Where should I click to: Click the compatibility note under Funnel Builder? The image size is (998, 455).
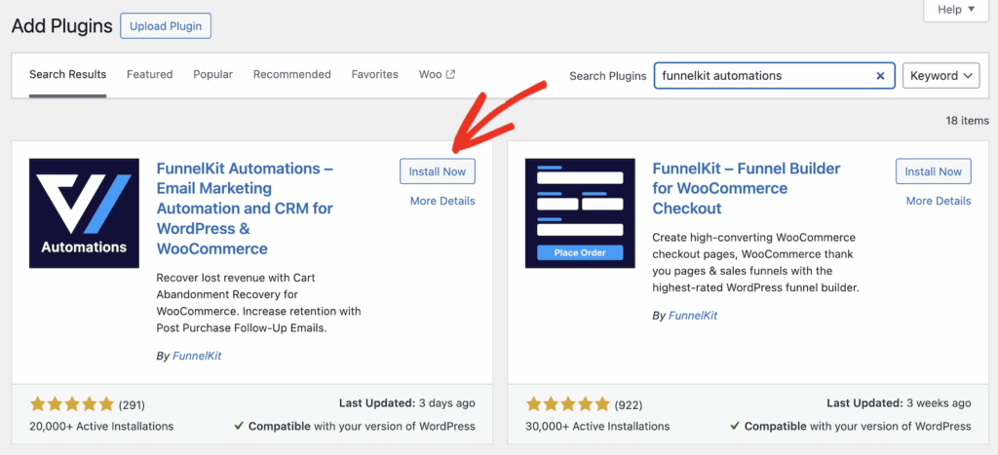(x=850, y=426)
